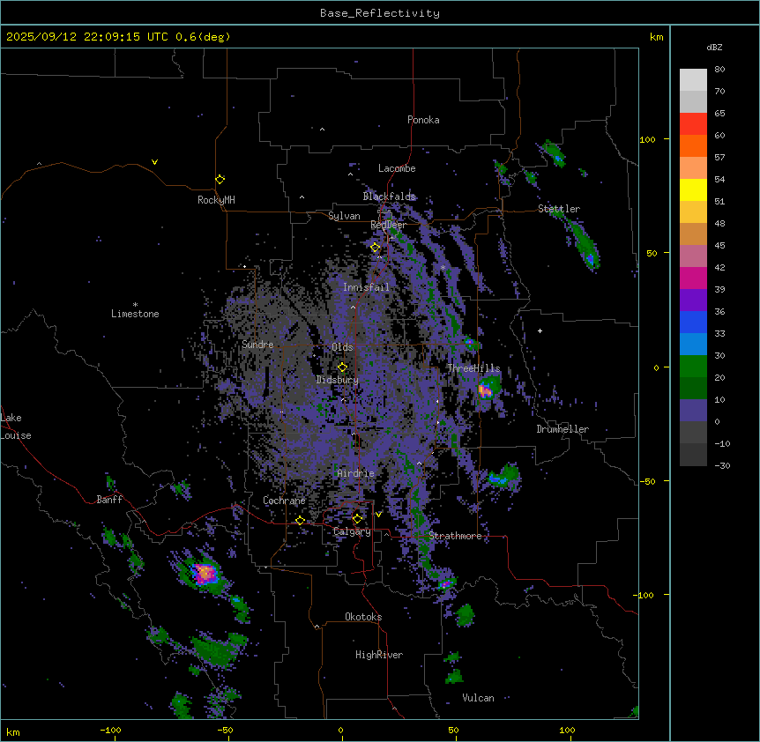
Task: Click the Cochrane label
Action: [x=284, y=501]
